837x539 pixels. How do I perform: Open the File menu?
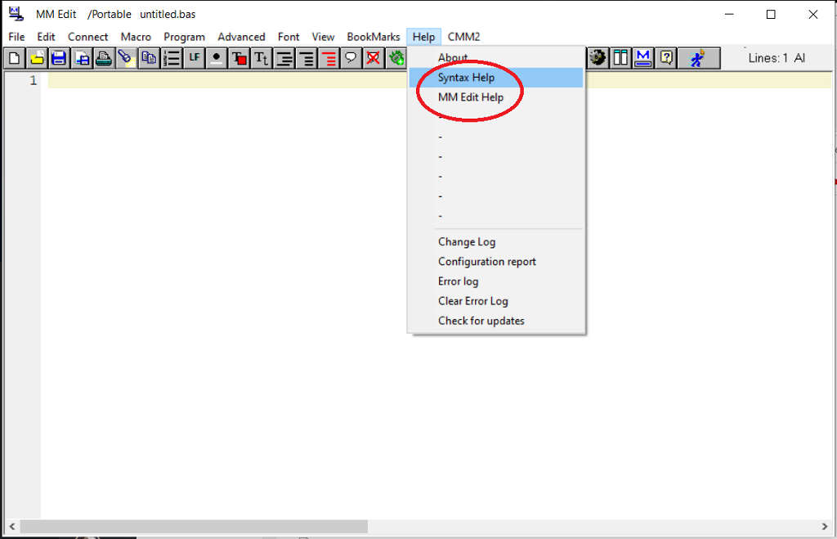[x=16, y=37]
